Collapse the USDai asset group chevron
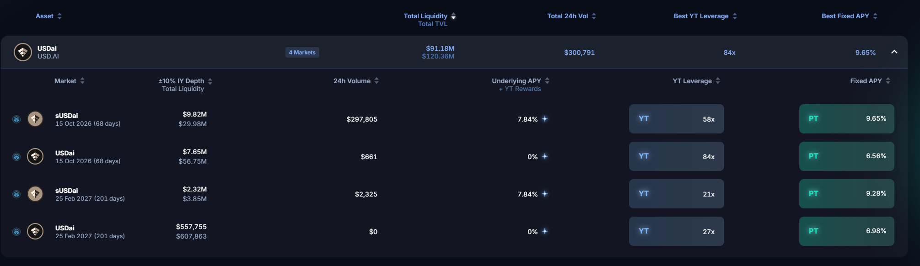Image resolution: width=920 pixels, height=266 pixels. 894,52
